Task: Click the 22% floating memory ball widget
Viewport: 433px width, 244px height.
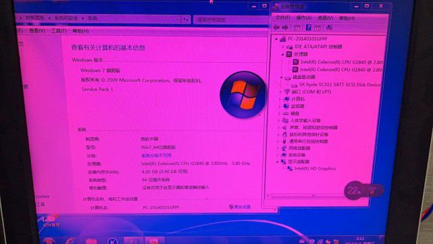Action: click(x=354, y=191)
